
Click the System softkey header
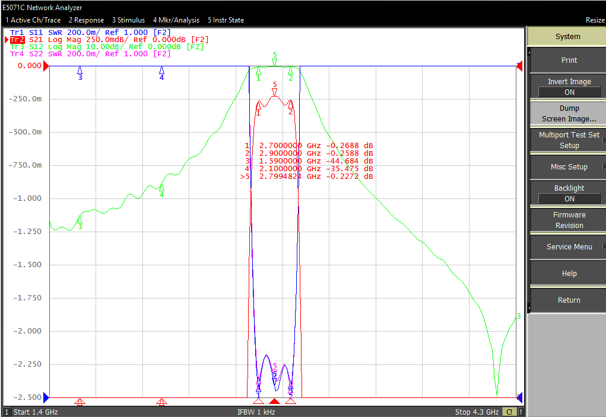567,37
